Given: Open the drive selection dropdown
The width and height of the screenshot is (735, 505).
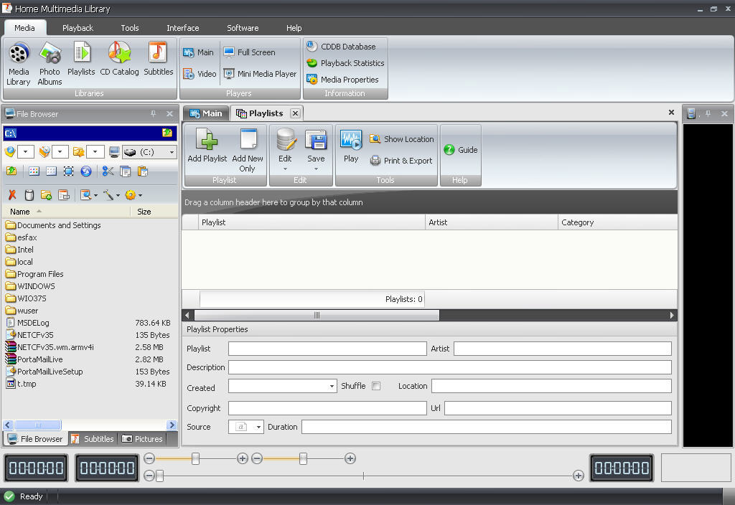Looking at the screenshot, I should coord(170,152).
